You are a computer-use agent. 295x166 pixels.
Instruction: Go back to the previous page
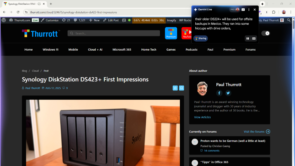(4, 12)
